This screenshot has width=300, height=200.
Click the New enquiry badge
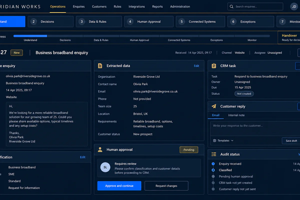click(16, 53)
